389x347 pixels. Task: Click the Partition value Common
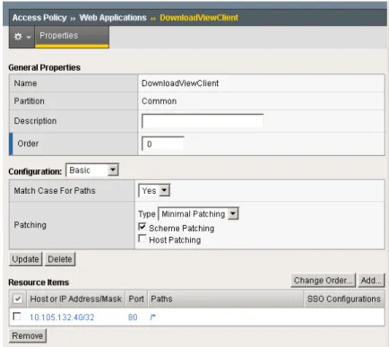click(159, 101)
